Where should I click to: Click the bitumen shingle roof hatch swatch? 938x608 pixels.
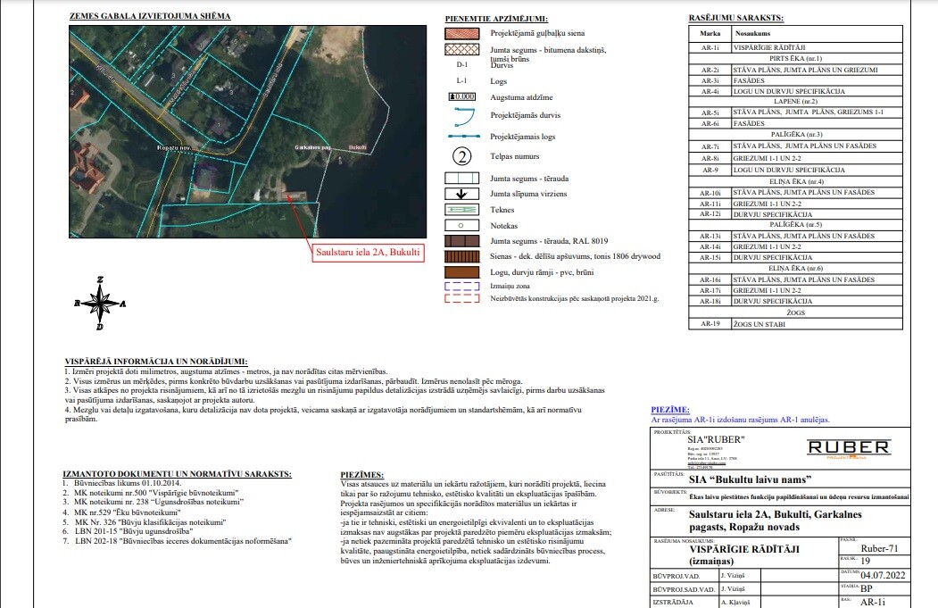tap(461, 50)
